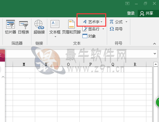Click Sign in (登录)
The image size is (159, 122).
click(x=131, y=13)
